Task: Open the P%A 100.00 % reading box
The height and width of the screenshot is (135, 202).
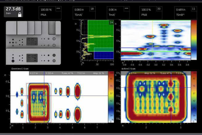Action: tap(50, 13)
